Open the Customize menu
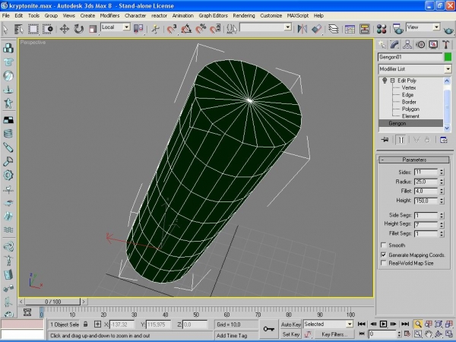This screenshot has width=456, height=342. pyautogui.click(x=271, y=16)
